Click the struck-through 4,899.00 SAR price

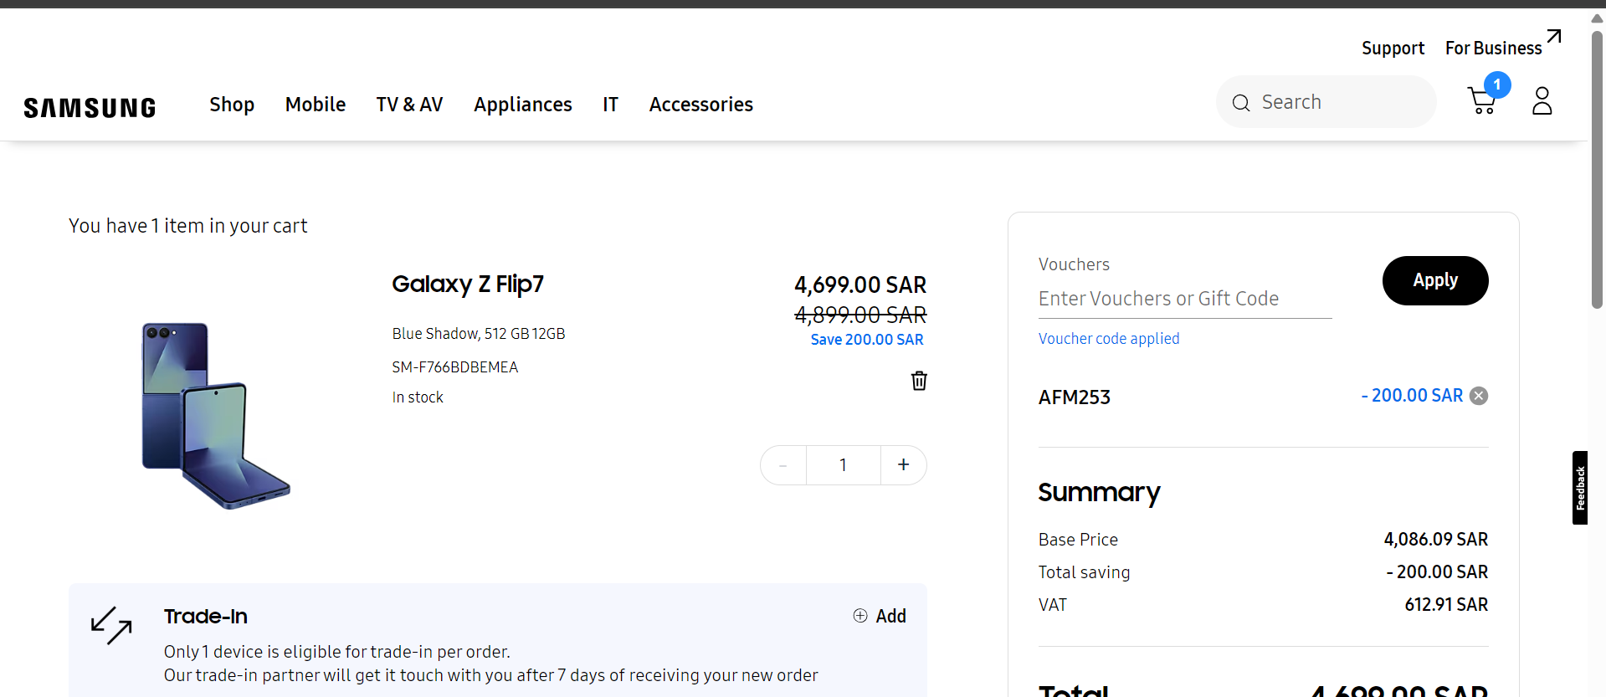pos(860,315)
